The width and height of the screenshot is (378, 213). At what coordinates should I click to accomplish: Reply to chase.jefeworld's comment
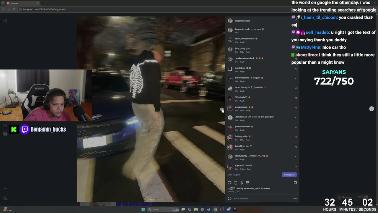tap(242, 42)
